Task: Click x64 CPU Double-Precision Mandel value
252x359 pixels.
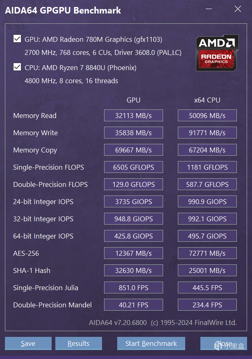Action: click(x=207, y=305)
